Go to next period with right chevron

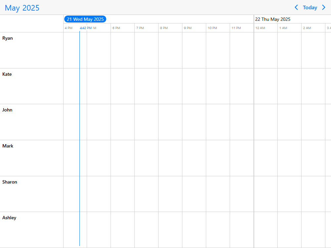pos(324,8)
